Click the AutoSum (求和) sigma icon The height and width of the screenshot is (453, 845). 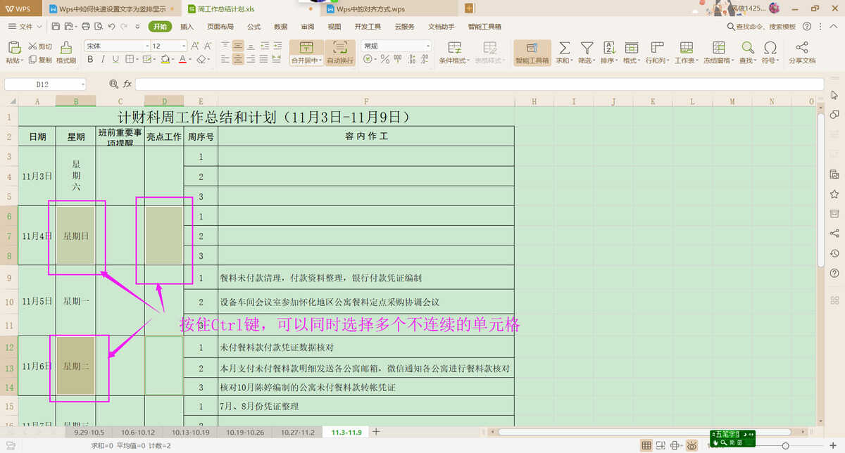point(564,47)
